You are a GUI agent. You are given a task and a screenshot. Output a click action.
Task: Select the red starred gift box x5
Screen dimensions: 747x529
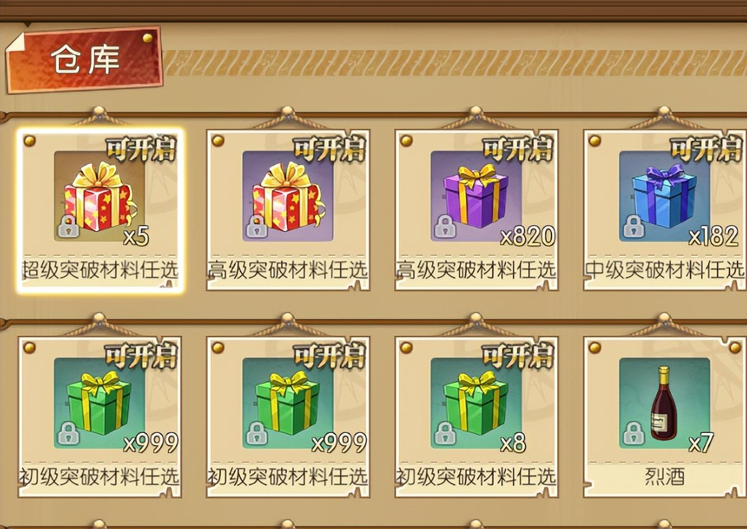(99, 196)
